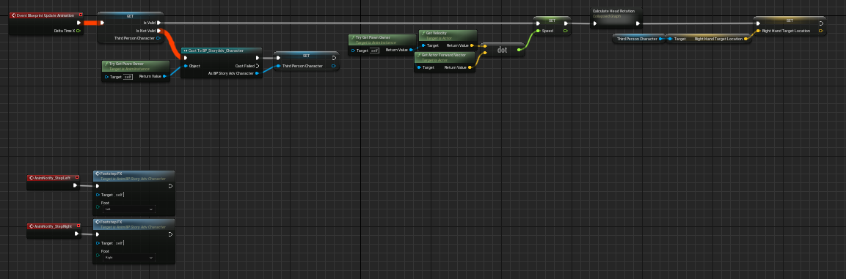Viewport: 846px width, 279px height.
Task: Click Return Value pin of Get Actor Forward Vector
Action: (470, 67)
